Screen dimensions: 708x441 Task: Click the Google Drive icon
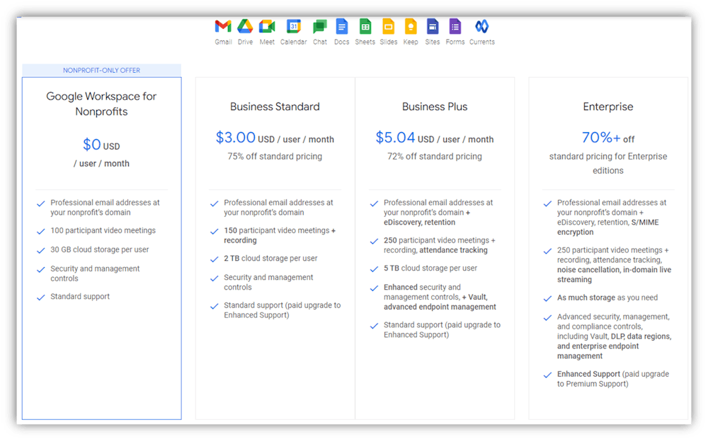(x=245, y=27)
